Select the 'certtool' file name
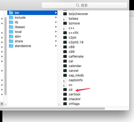Image resolution: width=134 pixels, height=122 pixels. pos(75,94)
